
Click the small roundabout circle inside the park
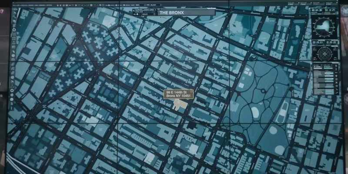263,91
